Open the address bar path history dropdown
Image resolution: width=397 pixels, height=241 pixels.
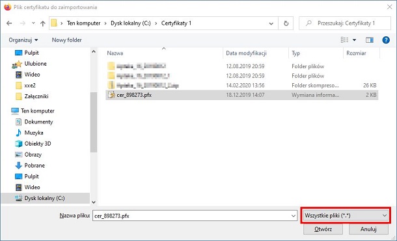271,23
